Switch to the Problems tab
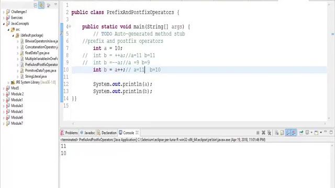 click(x=69, y=133)
